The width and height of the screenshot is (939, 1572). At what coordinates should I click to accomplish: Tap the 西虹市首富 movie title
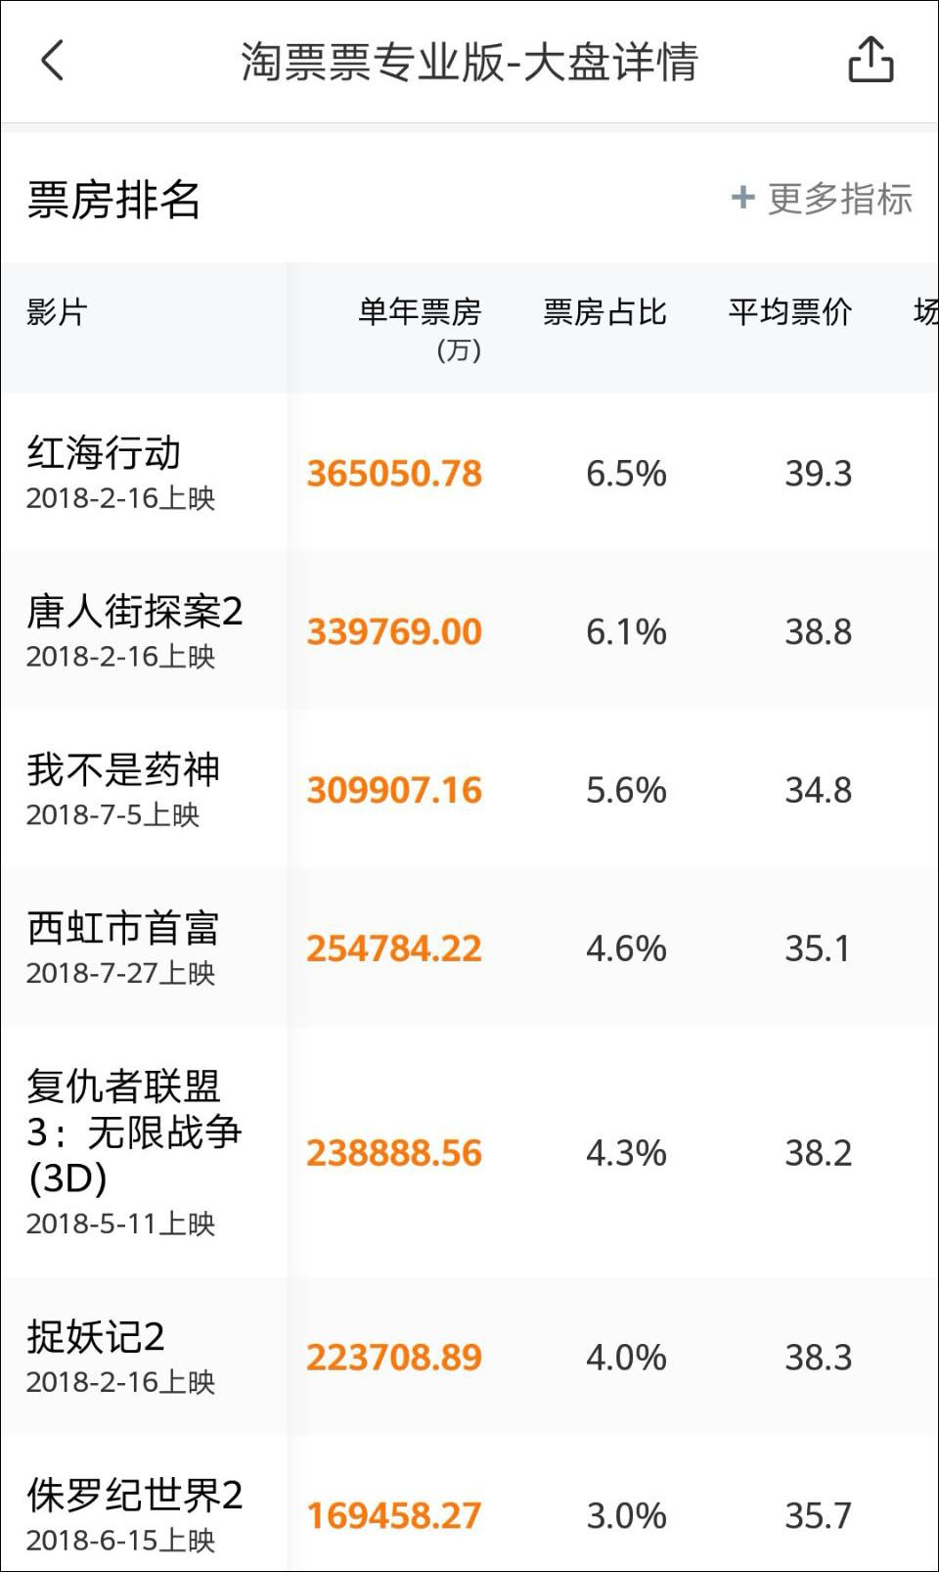pyautogui.click(x=123, y=928)
